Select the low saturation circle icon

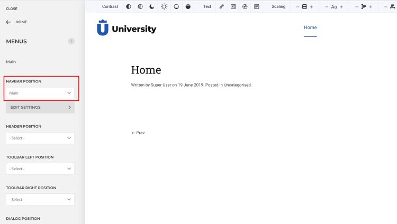(176, 6)
